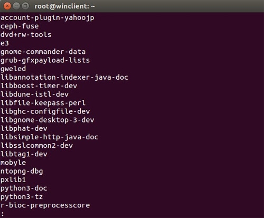The image size is (264, 218).
Task: Click the root@winclient title bar text
Action: point(64,6)
